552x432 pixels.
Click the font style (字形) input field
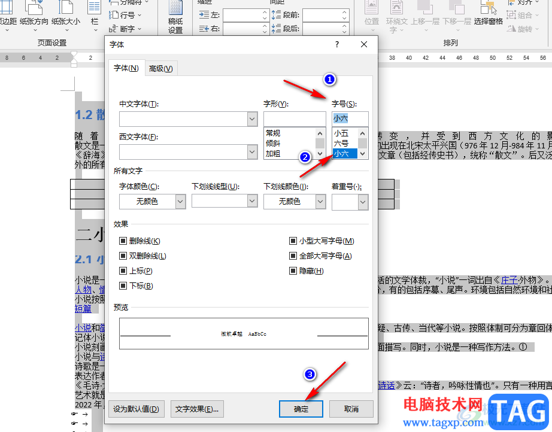(x=295, y=118)
